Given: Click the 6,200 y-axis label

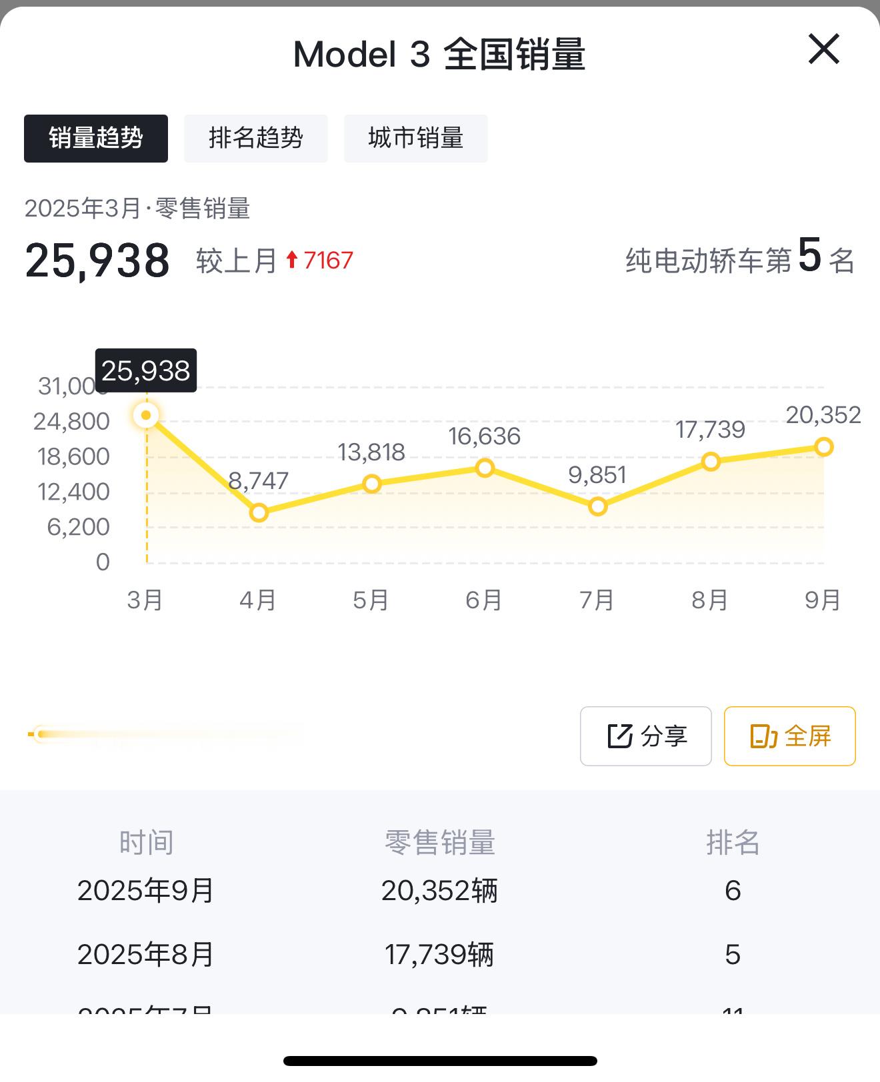Looking at the screenshot, I should 78,528.
